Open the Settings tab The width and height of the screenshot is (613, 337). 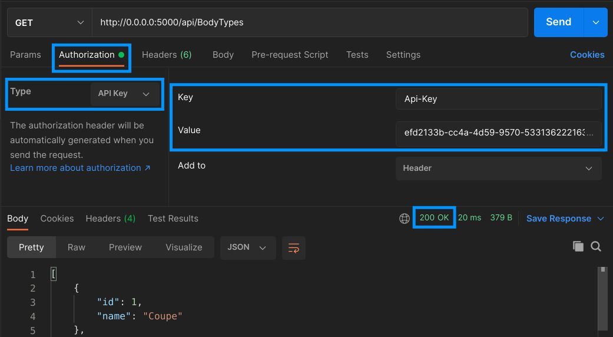point(403,55)
